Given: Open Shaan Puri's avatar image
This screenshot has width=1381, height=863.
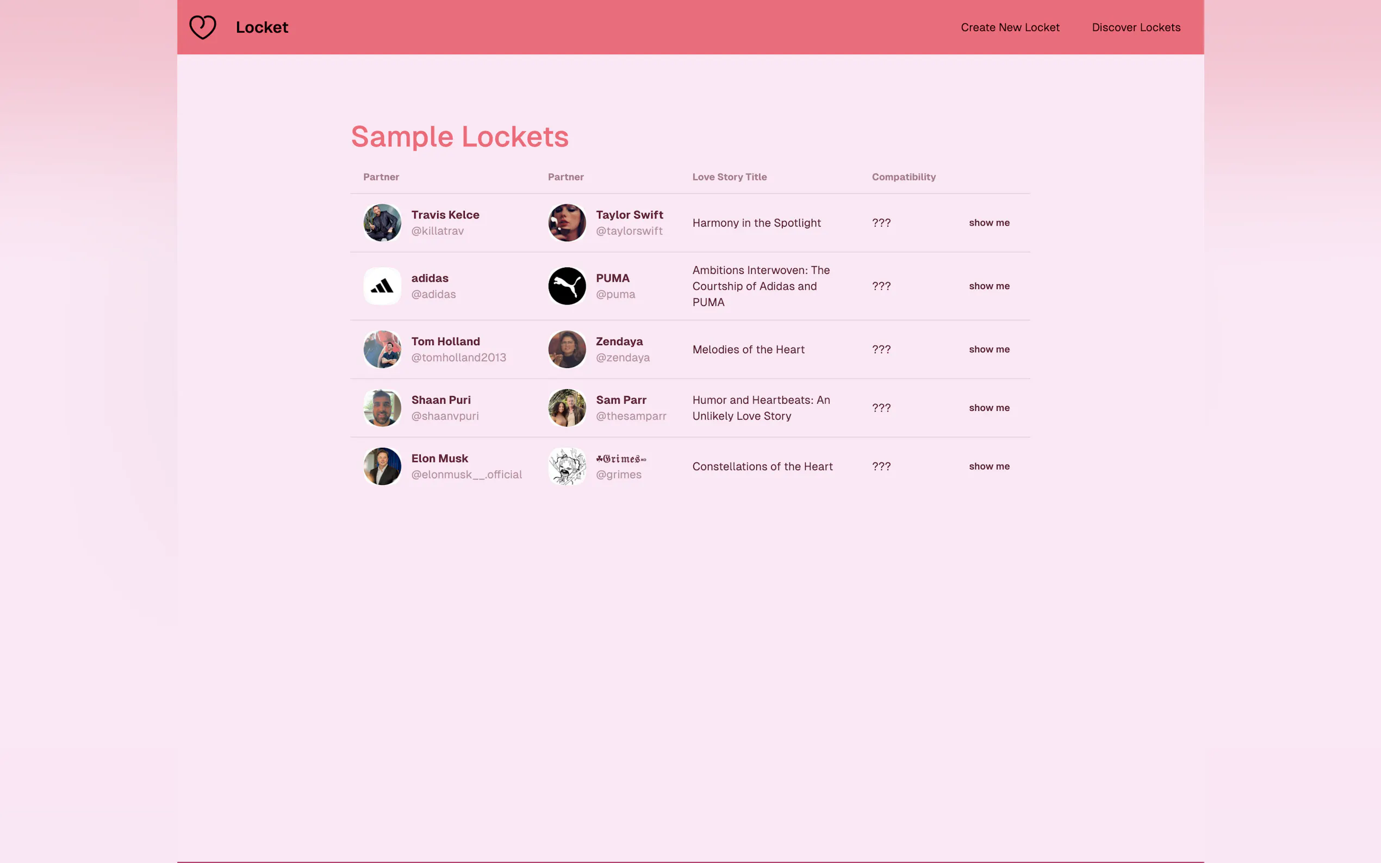Looking at the screenshot, I should pos(382,408).
